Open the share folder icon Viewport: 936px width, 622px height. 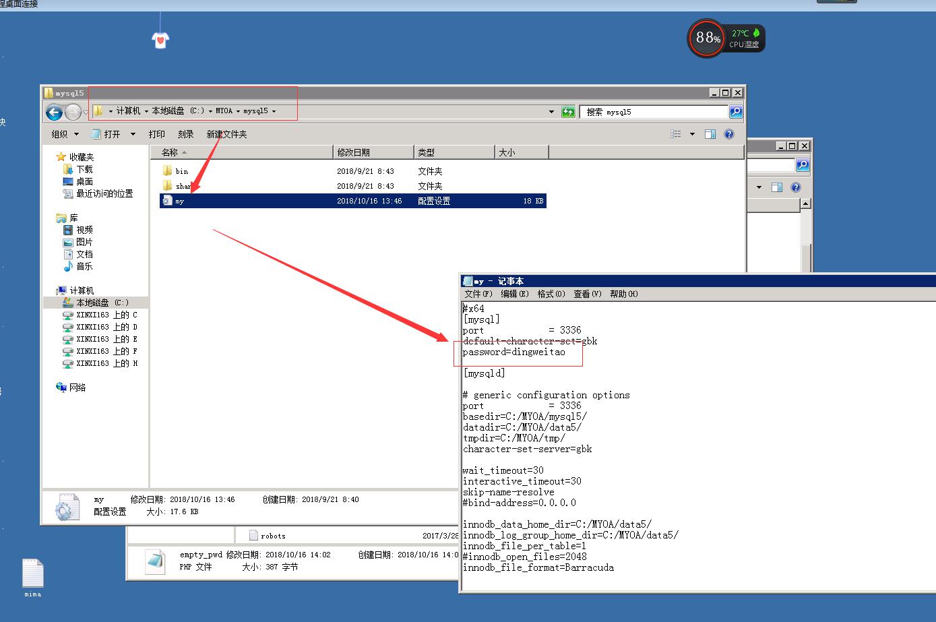167,185
